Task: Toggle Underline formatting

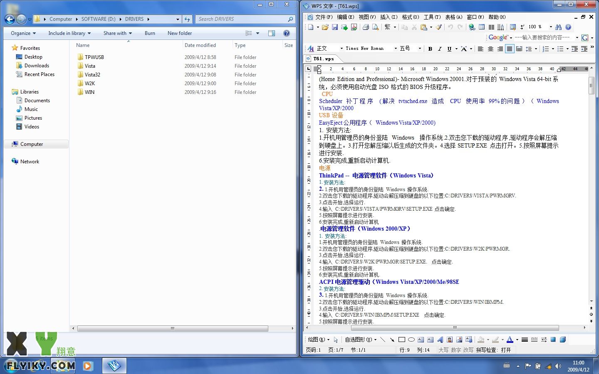Action: pyautogui.click(x=449, y=49)
